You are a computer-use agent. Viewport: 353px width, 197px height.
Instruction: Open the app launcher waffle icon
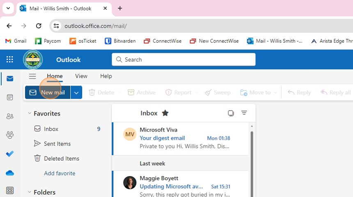click(10, 59)
